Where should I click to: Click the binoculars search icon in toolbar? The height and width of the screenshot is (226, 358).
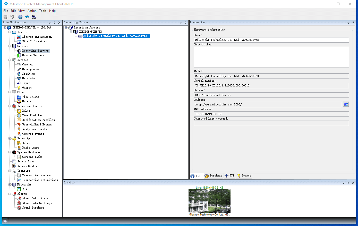34,17
